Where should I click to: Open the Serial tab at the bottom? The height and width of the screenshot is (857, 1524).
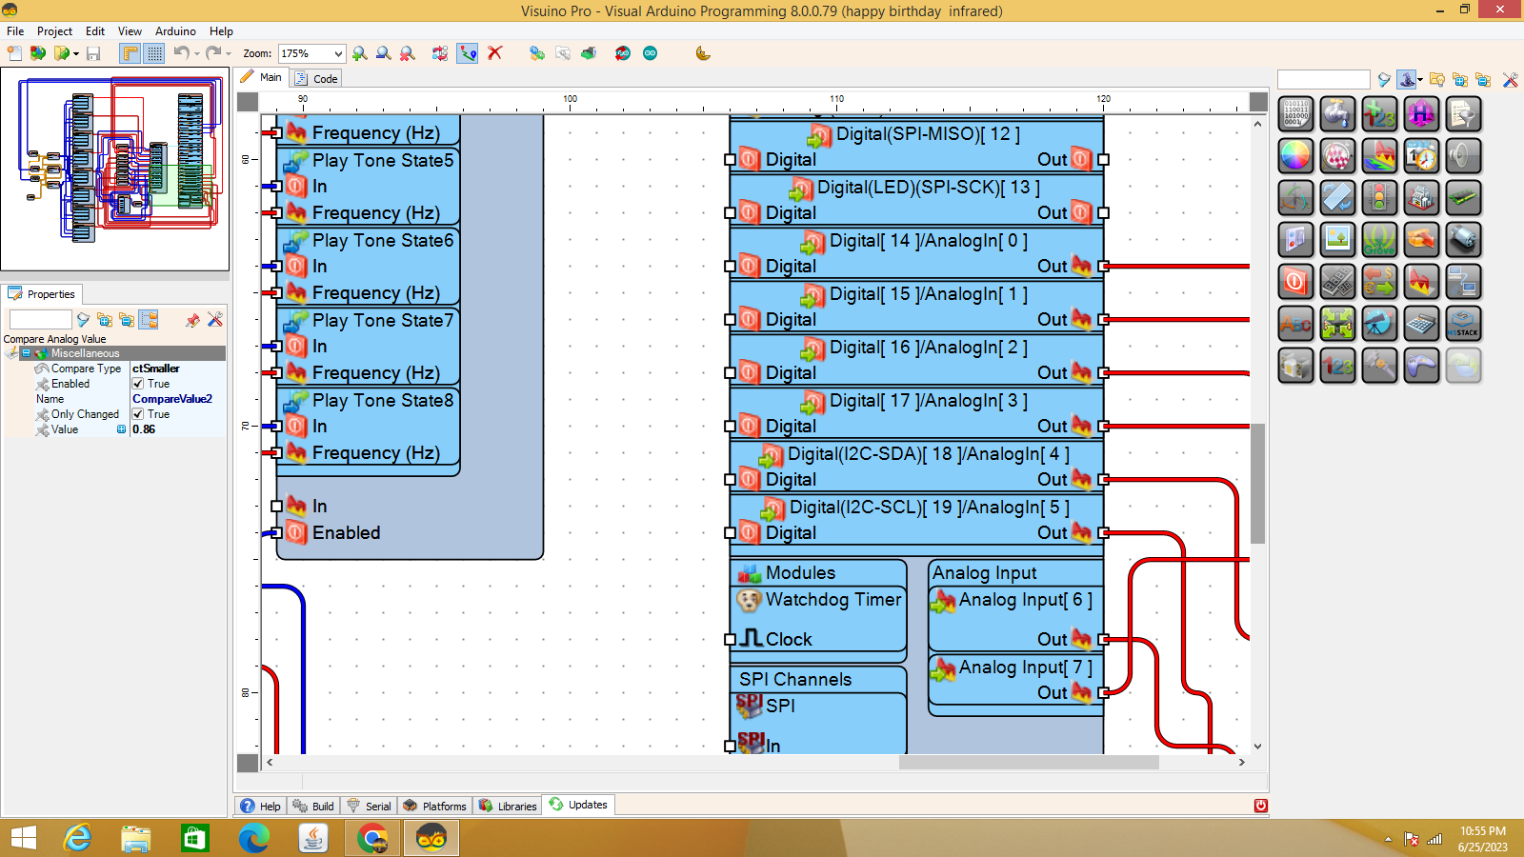click(x=370, y=806)
